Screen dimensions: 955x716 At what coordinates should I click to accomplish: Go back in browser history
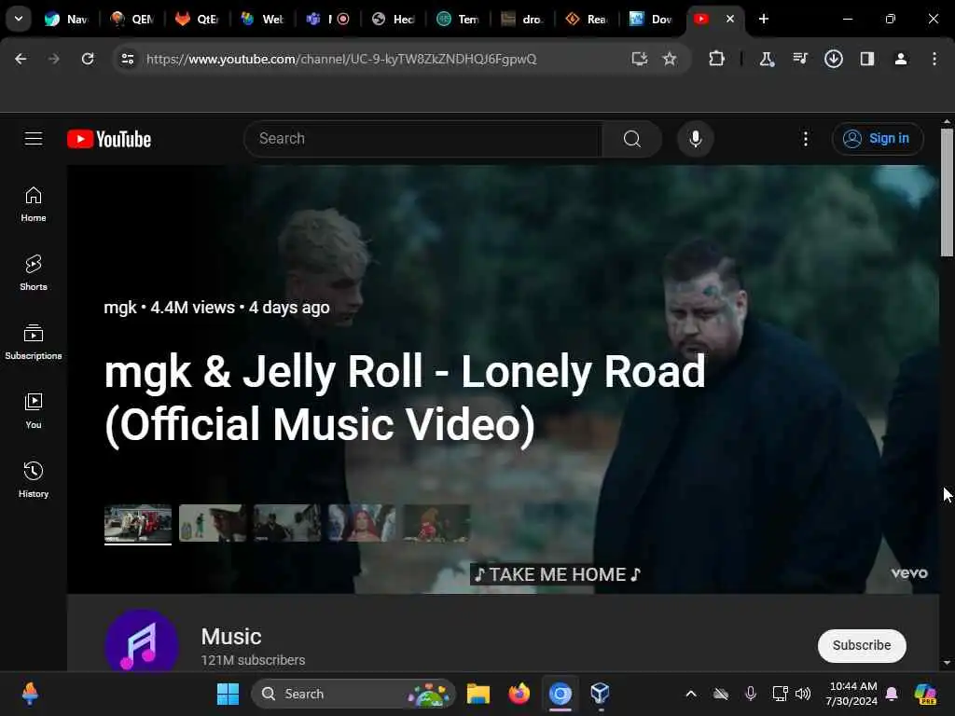click(x=21, y=59)
